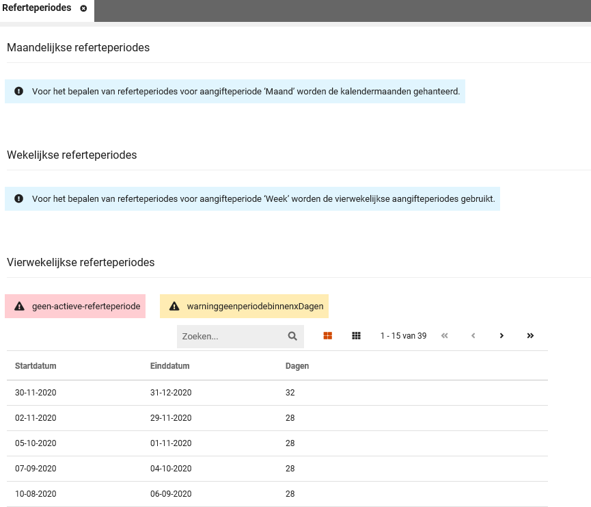Sort by the Einddatum column header

(x=169, y=366)
